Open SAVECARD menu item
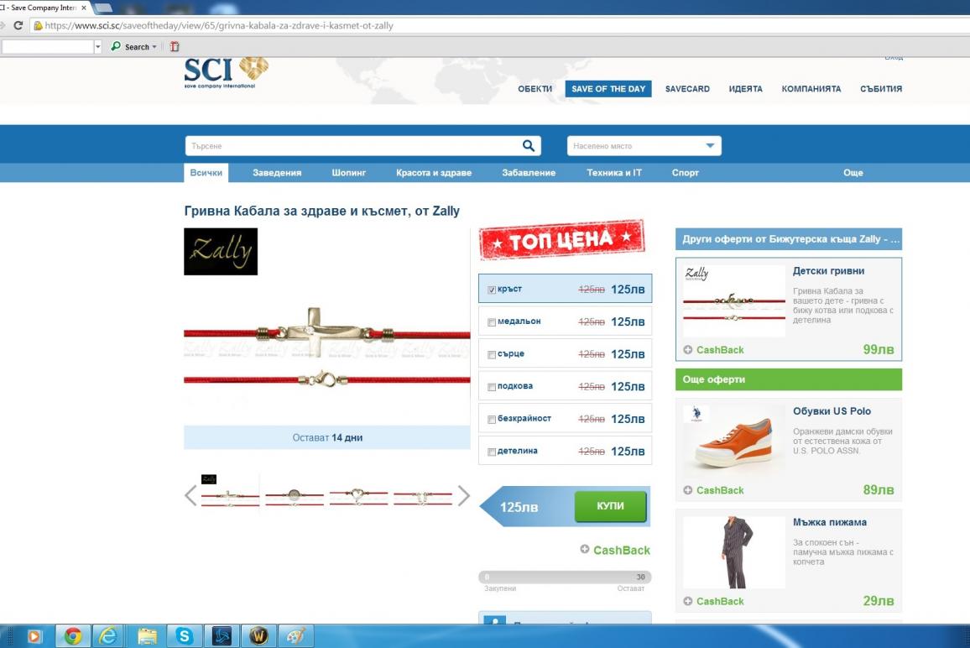Screen dimensions: 970x648 687,88
